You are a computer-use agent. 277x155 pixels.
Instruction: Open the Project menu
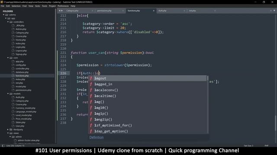52,6
